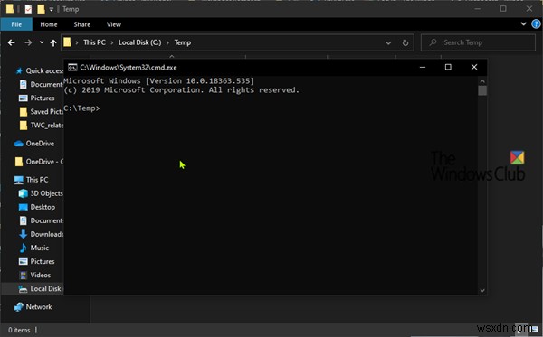543x337 pixels.
Task: Select Temp in the address breadcrumb
Action: pyautogui.click(x=183, y=42)
